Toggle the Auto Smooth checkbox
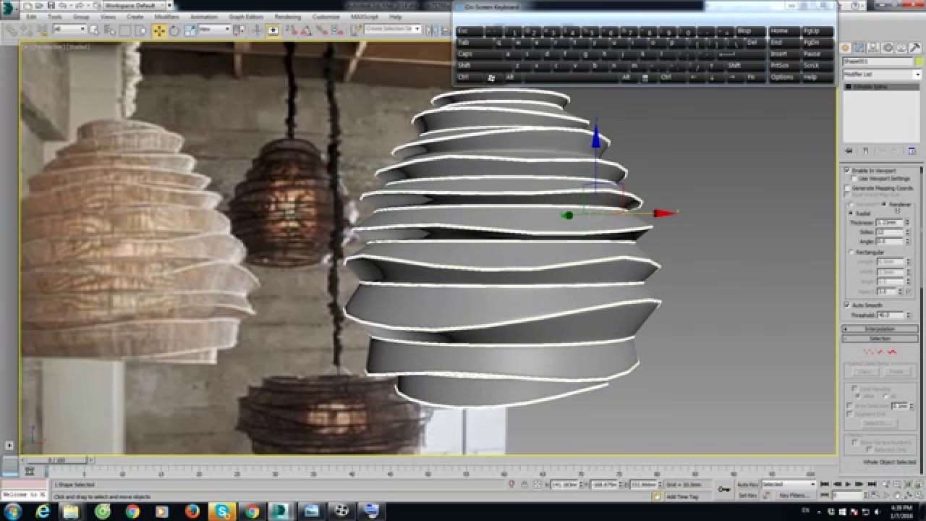 (x=847, y=305)
